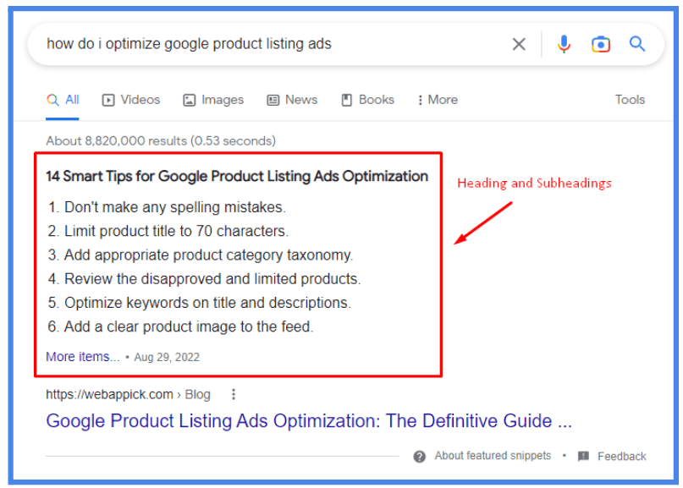Screen dimensions: 683x488
Task: Click the webappick.com Blog breadcrumb URL
Action: point(128,394)
